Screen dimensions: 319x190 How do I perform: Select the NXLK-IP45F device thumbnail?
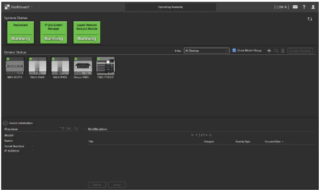pos(60,66)
